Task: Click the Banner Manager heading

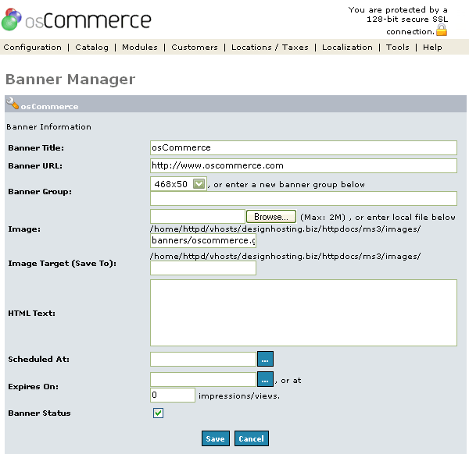Action: tap(70, 80)
